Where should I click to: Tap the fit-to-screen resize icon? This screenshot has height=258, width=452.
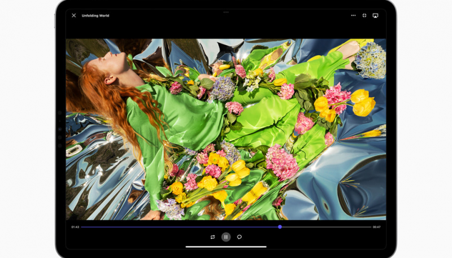(x=364, y=15)
